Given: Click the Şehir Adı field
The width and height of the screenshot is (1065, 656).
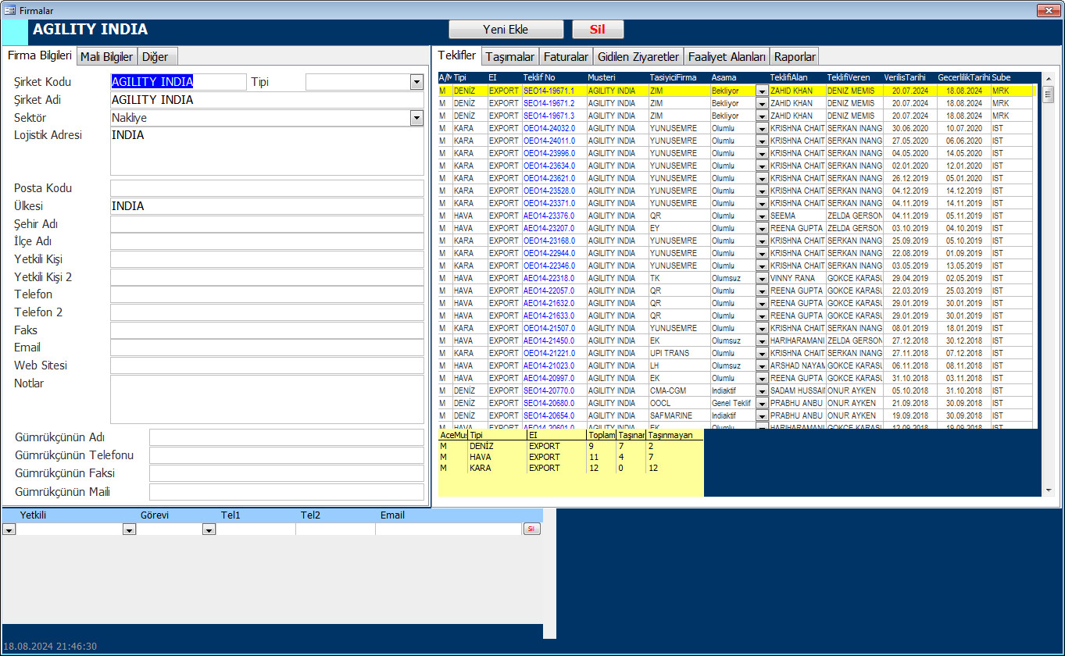Looking at the screenshot, I should point(266,224).
